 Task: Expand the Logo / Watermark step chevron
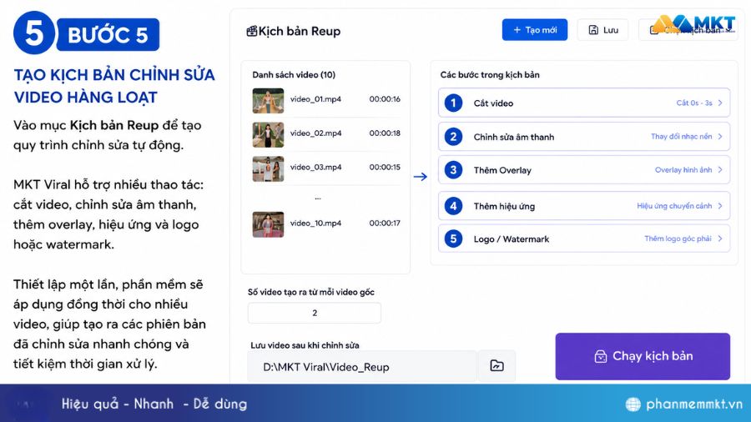720,239
